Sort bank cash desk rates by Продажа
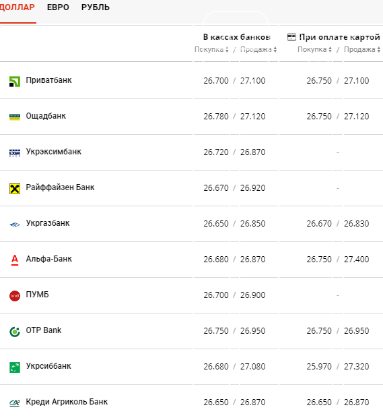The height and width of the screenshot is (418, 383). pos(258,49)
